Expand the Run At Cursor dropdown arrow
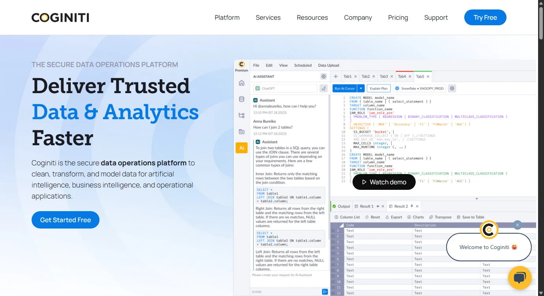Image resolution: width=544 pixels, height=296 pixels. point(360,88)
